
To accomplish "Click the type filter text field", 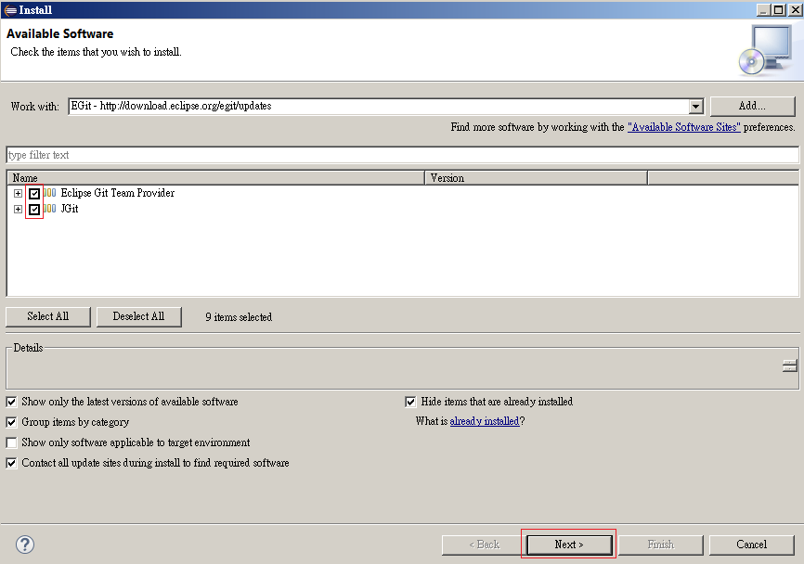I will (403, 155).
